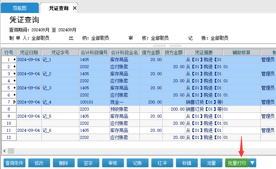The image size is (276, 169).
Task: Click the row 7 current-row indicator
Action: (x=15, y=102)
